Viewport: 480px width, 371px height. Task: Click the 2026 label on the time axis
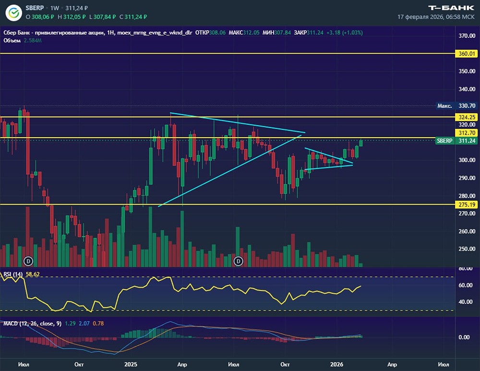point(336,364)
